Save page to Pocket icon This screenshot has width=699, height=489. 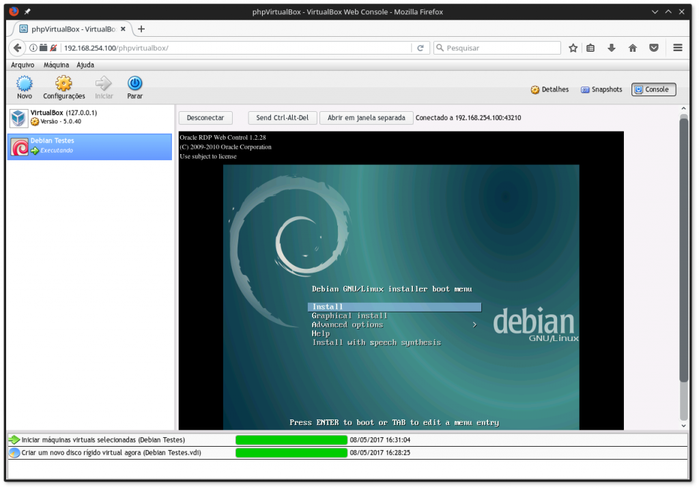[x=653, y=48]
